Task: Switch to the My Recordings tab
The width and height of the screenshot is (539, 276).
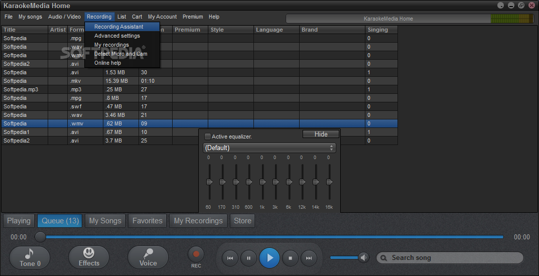Action: click(198, 221)
